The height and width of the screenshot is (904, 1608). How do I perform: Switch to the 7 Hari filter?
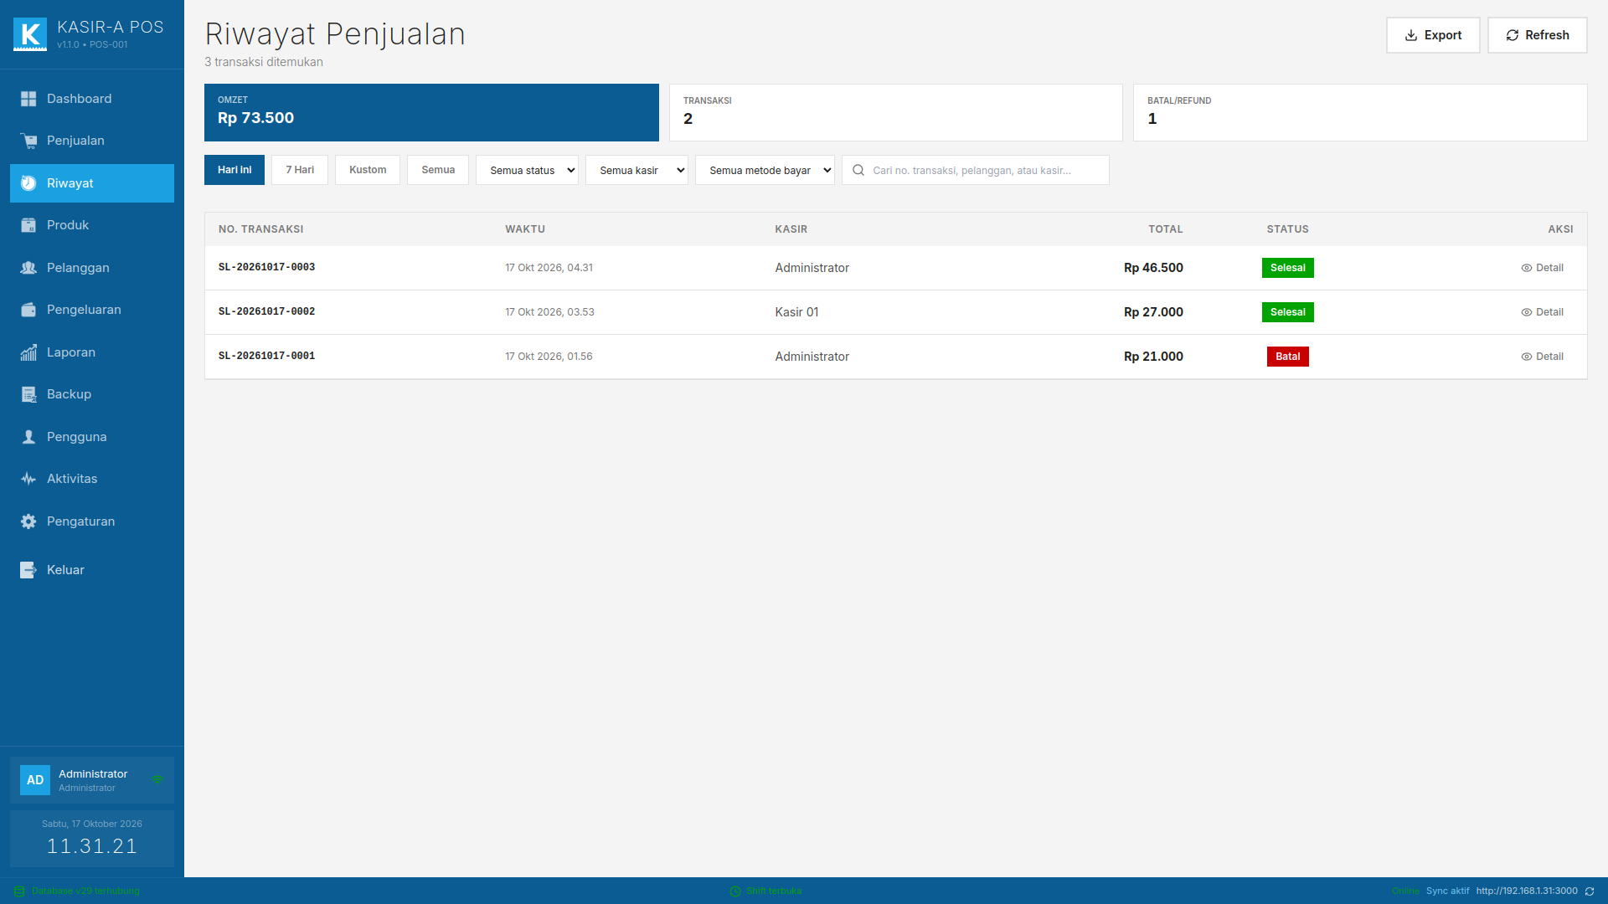click(x=300, y=170)
